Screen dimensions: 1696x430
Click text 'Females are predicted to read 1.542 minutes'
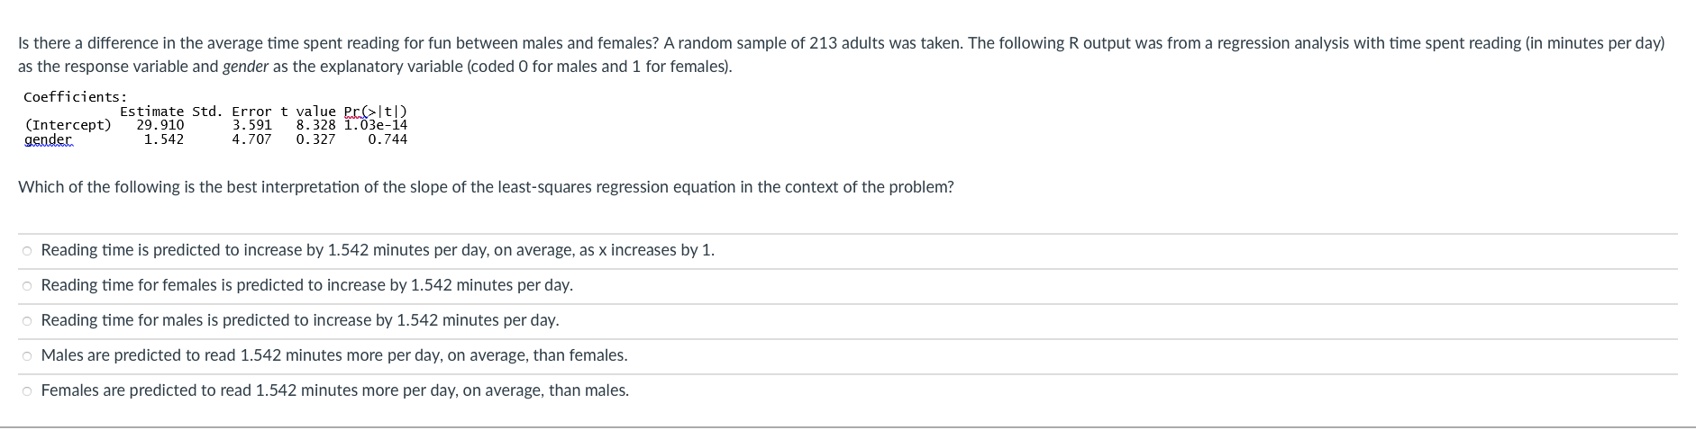334,390
